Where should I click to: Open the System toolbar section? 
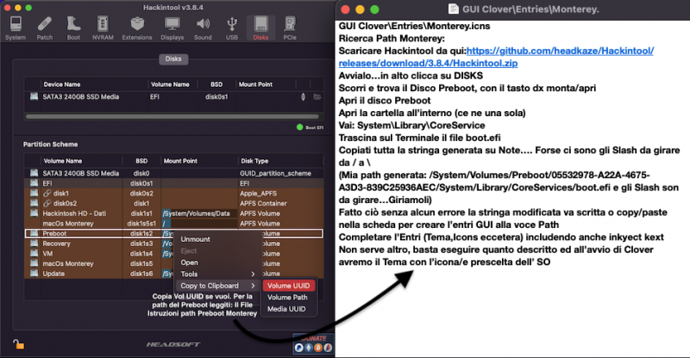(x=16, y=28)
